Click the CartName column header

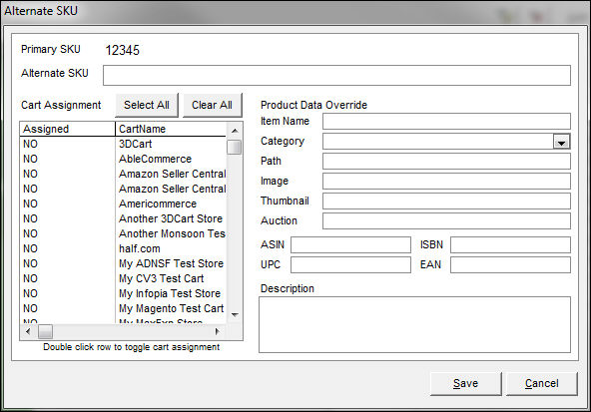(171, 129)
